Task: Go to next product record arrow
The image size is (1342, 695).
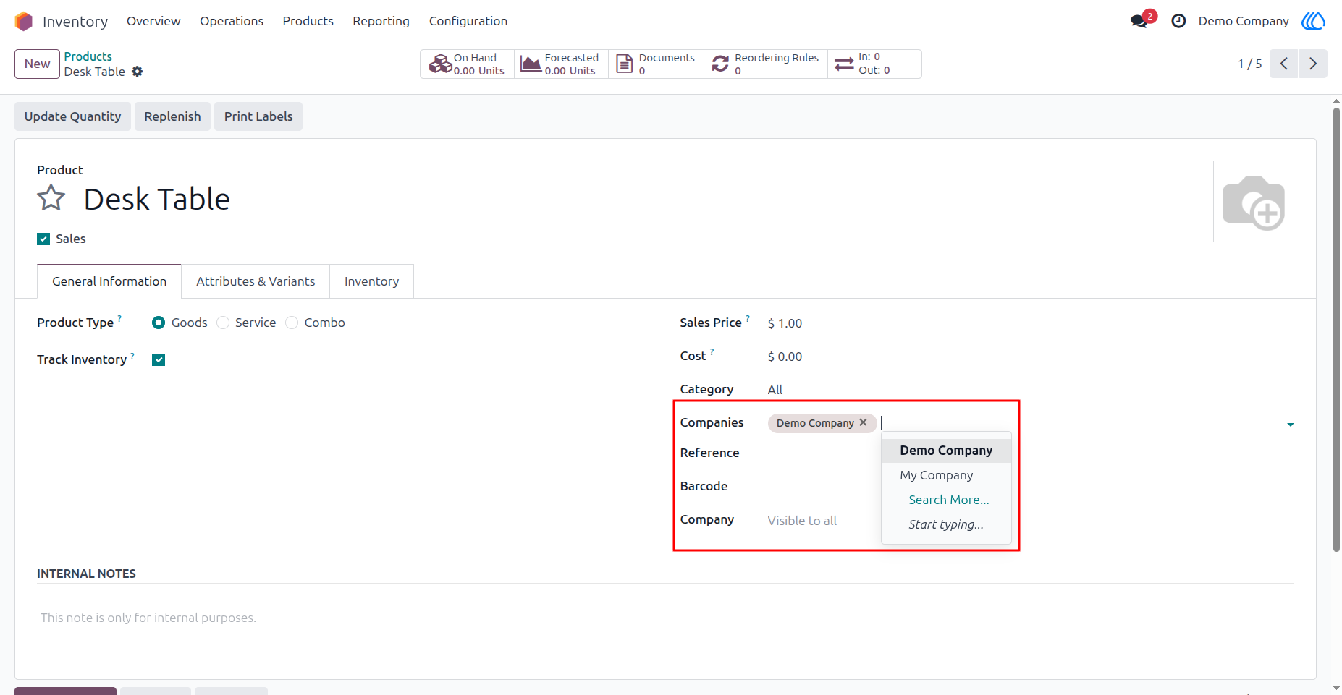Action: click(x=1313, y=64)
